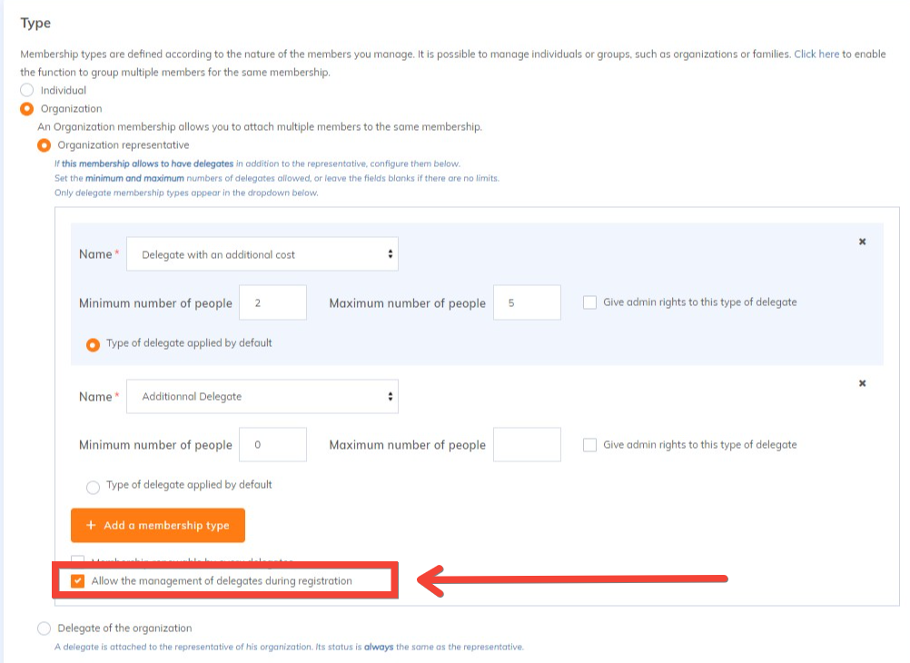Remove the Additionnal Delegate row with the X
Screen dimensions: 910x663
tap(862, 383)
